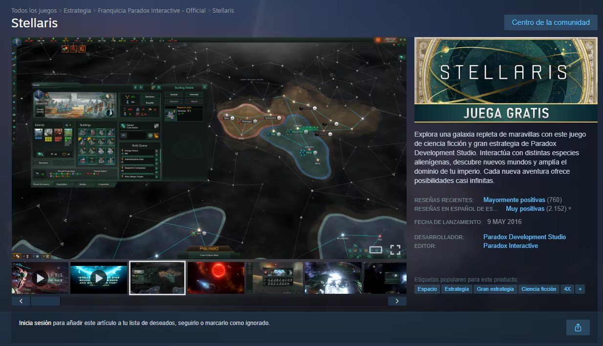Click the Stellaris Juega Gratis header image
Viewport: 603px width, 346px height.
(x=506, y=80)
